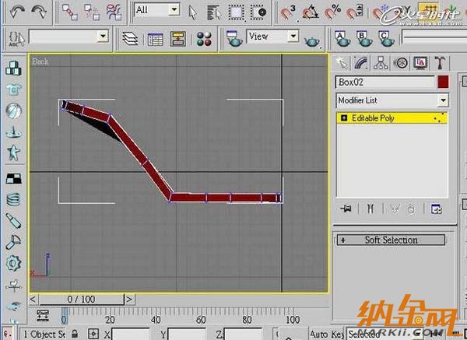
Task: Click the Redo arrow icon
Action: pyautogui.click(x=39, y=12)
